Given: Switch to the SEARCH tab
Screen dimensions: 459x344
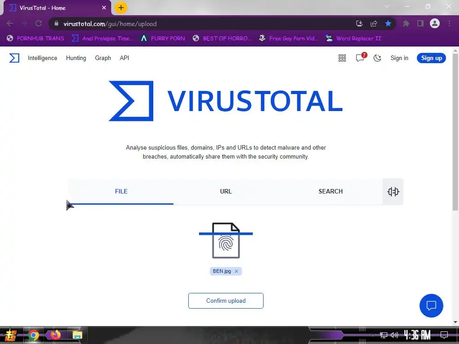Looking at the screenshot, I should 330,191.
